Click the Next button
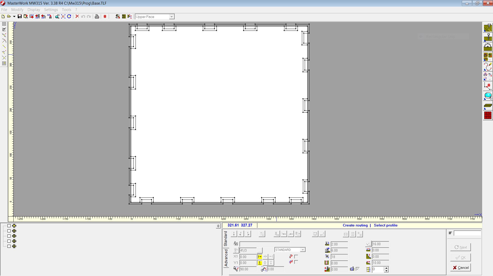 coord(460,247)
